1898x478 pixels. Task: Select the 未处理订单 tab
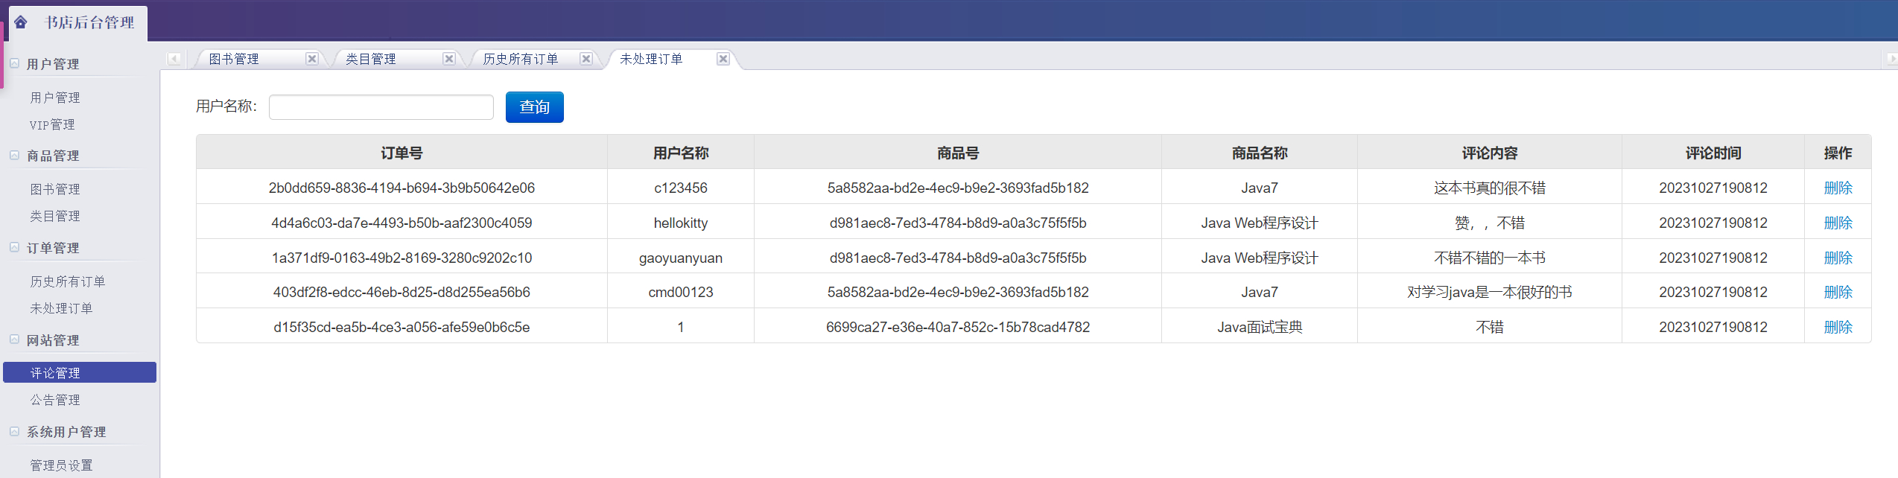(x=651, y=59)
